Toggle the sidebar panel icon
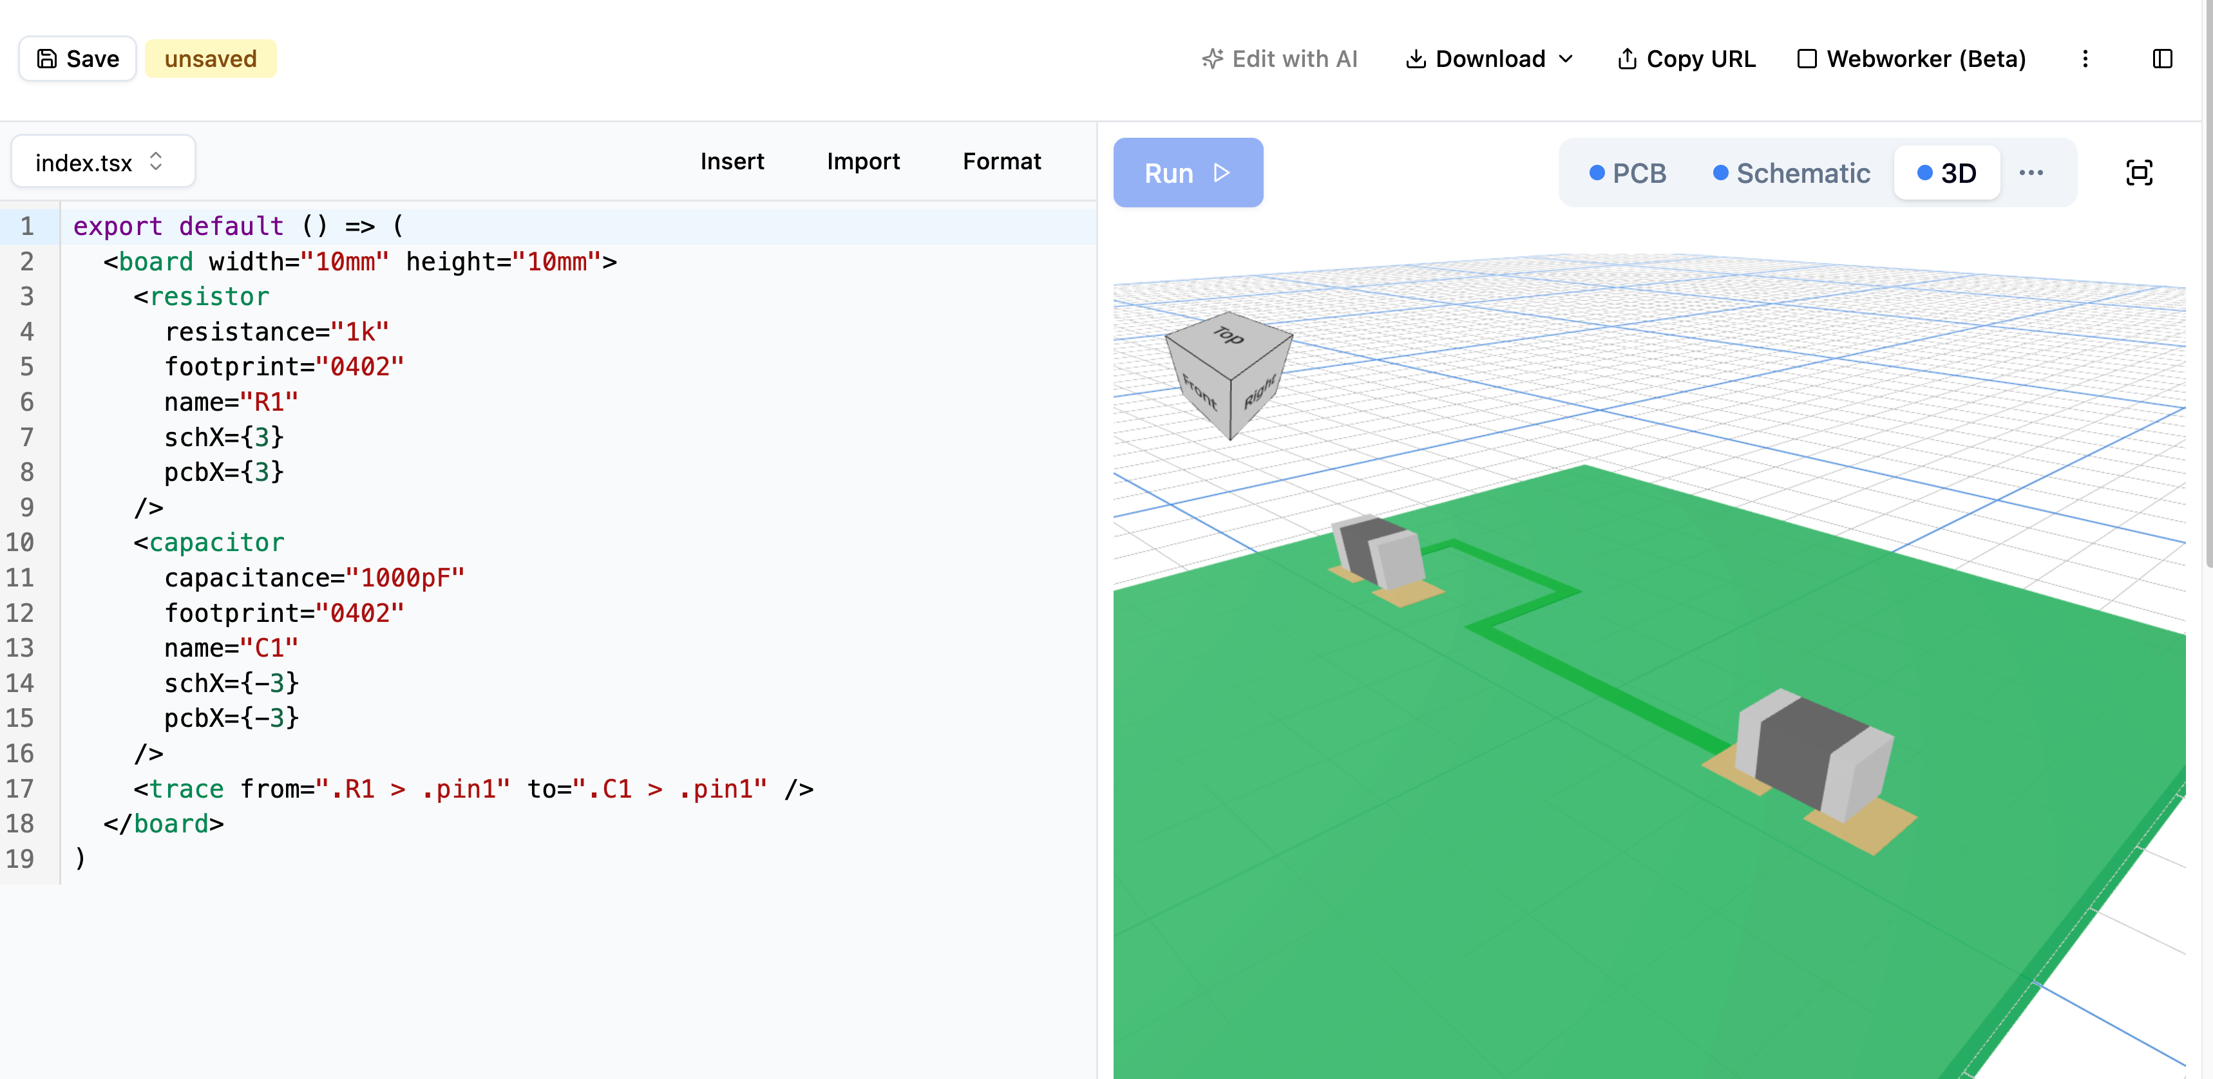Image resolution: width=2213 pixels, height=1079 pixels. tap(2162, 59)
